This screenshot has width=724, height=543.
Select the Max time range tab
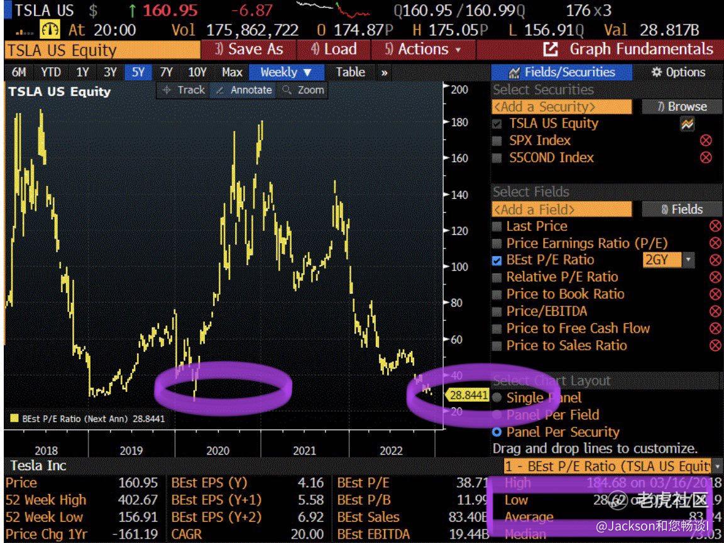(232, 72)
